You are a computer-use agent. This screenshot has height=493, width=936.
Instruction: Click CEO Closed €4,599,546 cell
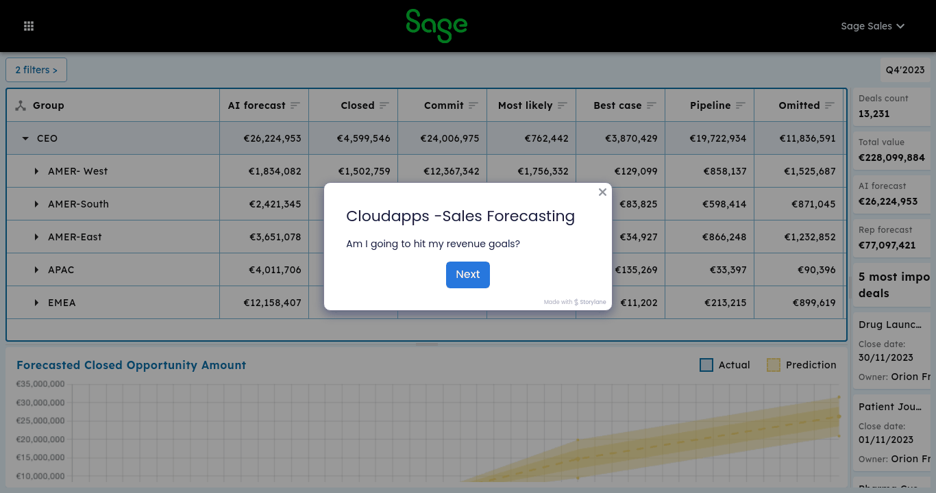(x=354, y=138)
